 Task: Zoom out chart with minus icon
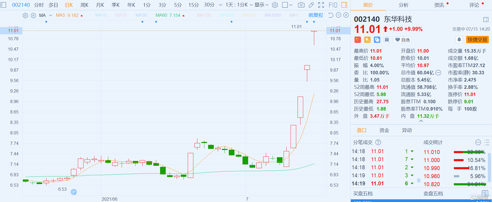tap(338, 15)
